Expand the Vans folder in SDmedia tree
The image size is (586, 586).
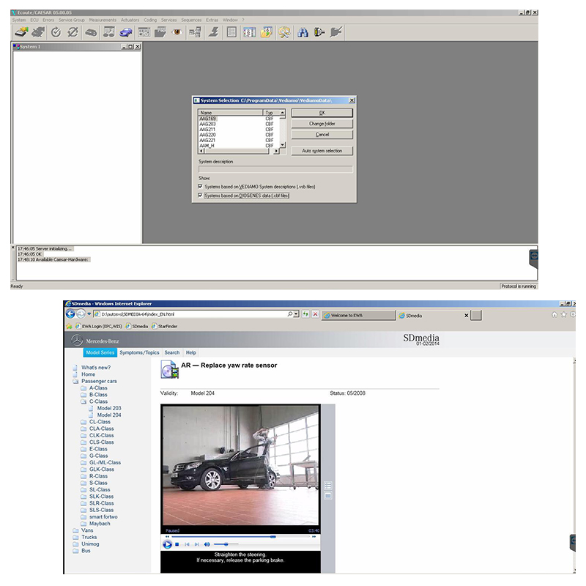76,530
